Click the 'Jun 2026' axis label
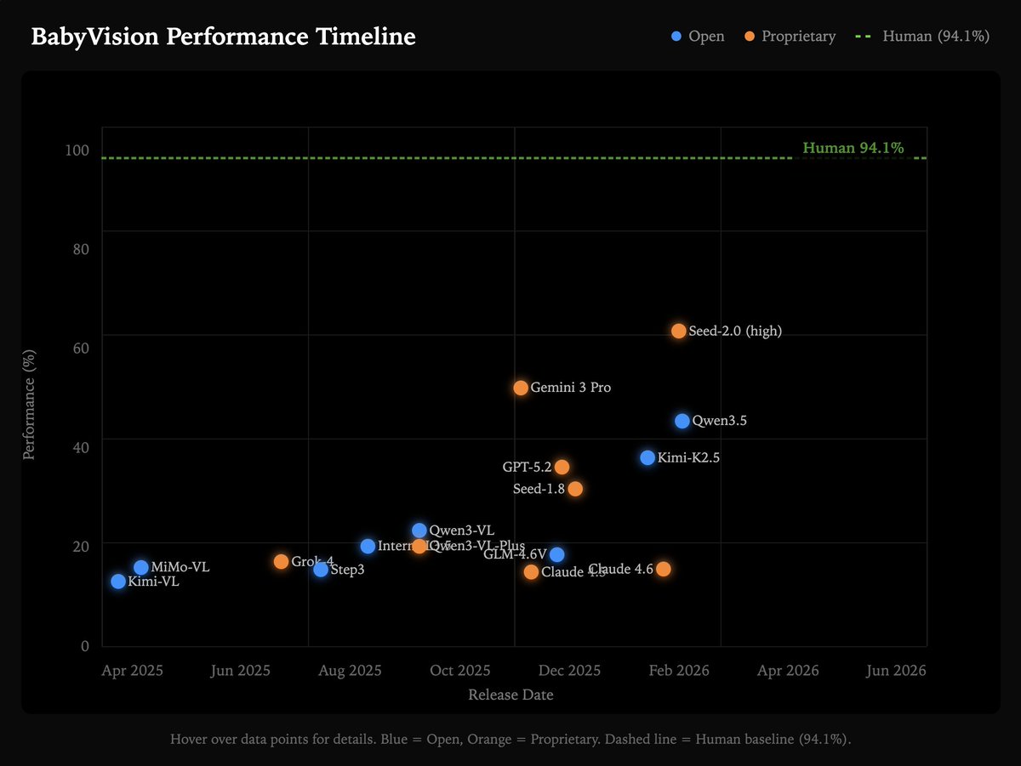The image size is (1021, 766). pyautogui.click(x=896, y=671)
